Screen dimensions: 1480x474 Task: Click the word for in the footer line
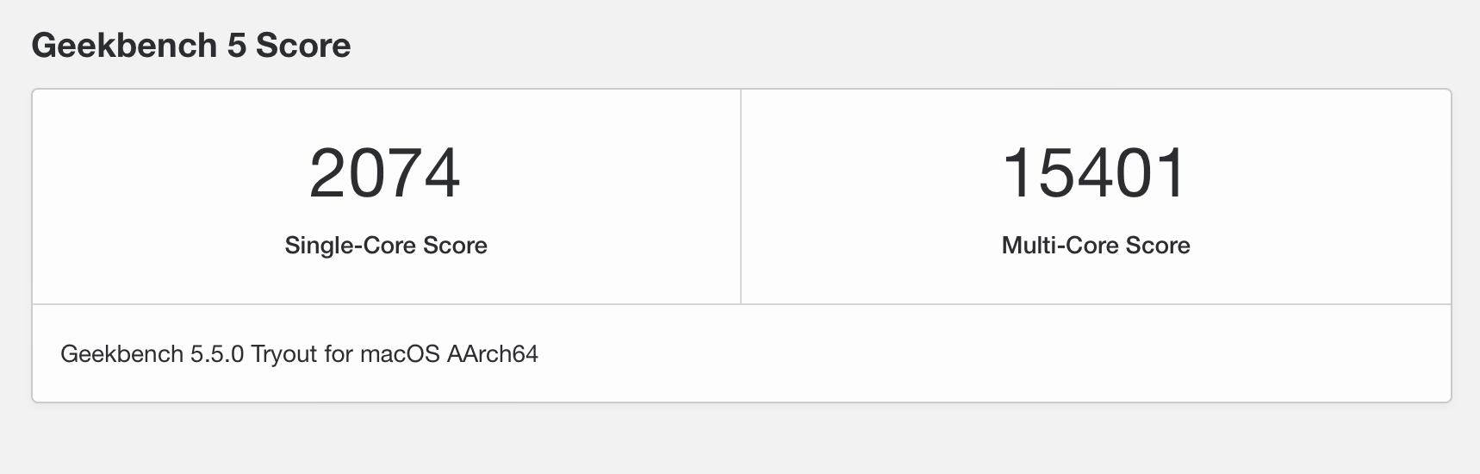coord(339,354)
